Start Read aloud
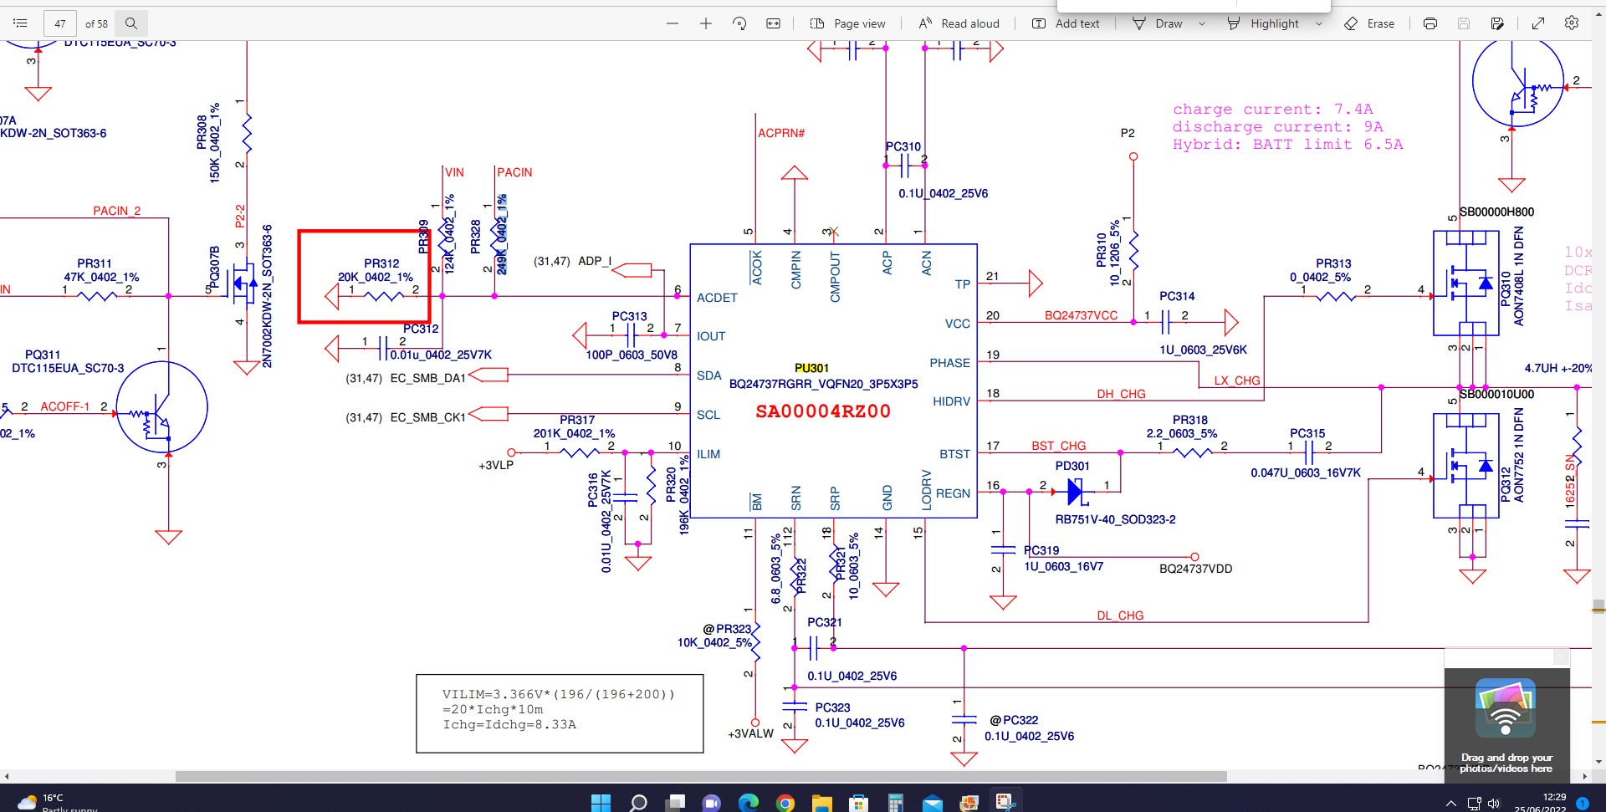 959,23
